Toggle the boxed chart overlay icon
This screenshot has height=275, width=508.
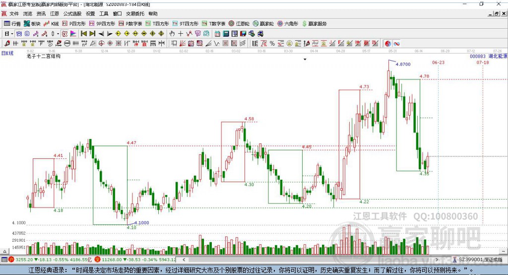point(19,34)
